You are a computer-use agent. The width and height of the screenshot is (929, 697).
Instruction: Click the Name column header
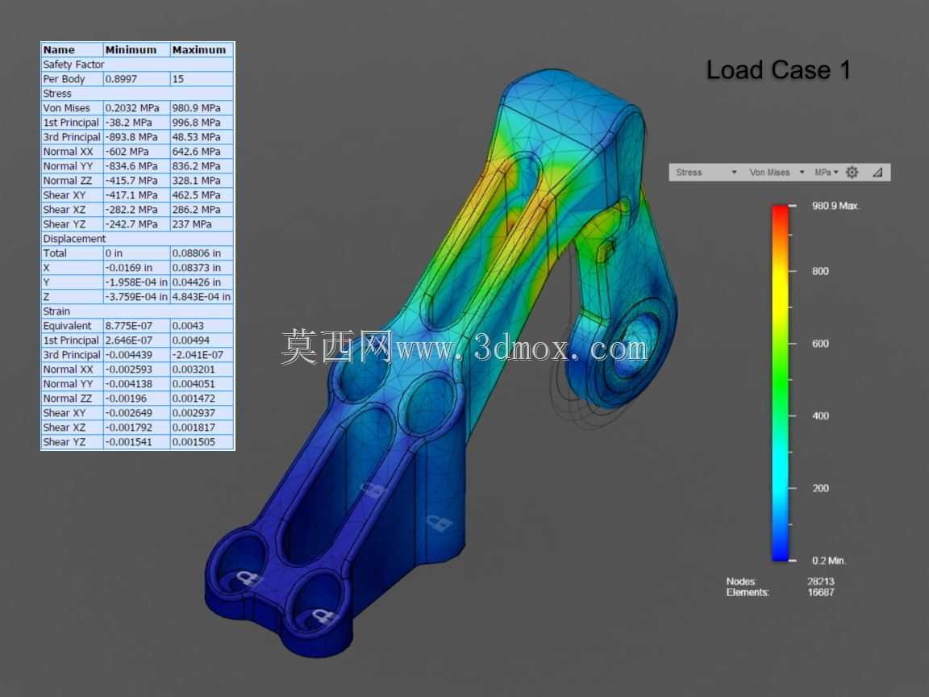click(x=73, y=50)
